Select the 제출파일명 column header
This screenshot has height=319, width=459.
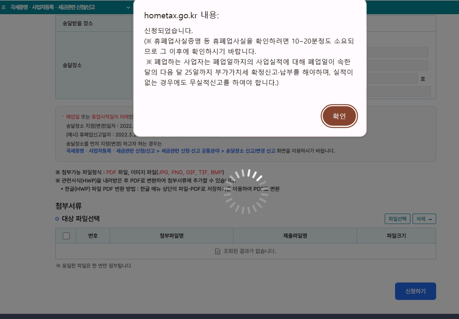[295, 236]
